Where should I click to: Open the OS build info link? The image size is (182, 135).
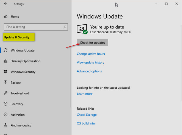86,123
